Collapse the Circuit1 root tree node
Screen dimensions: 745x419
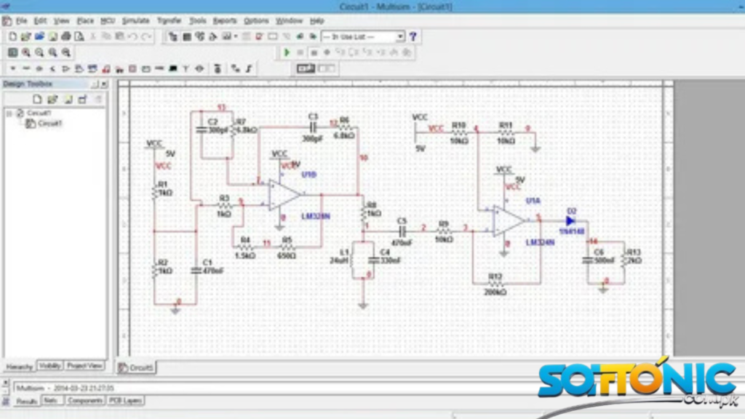[x=9, y=113]
